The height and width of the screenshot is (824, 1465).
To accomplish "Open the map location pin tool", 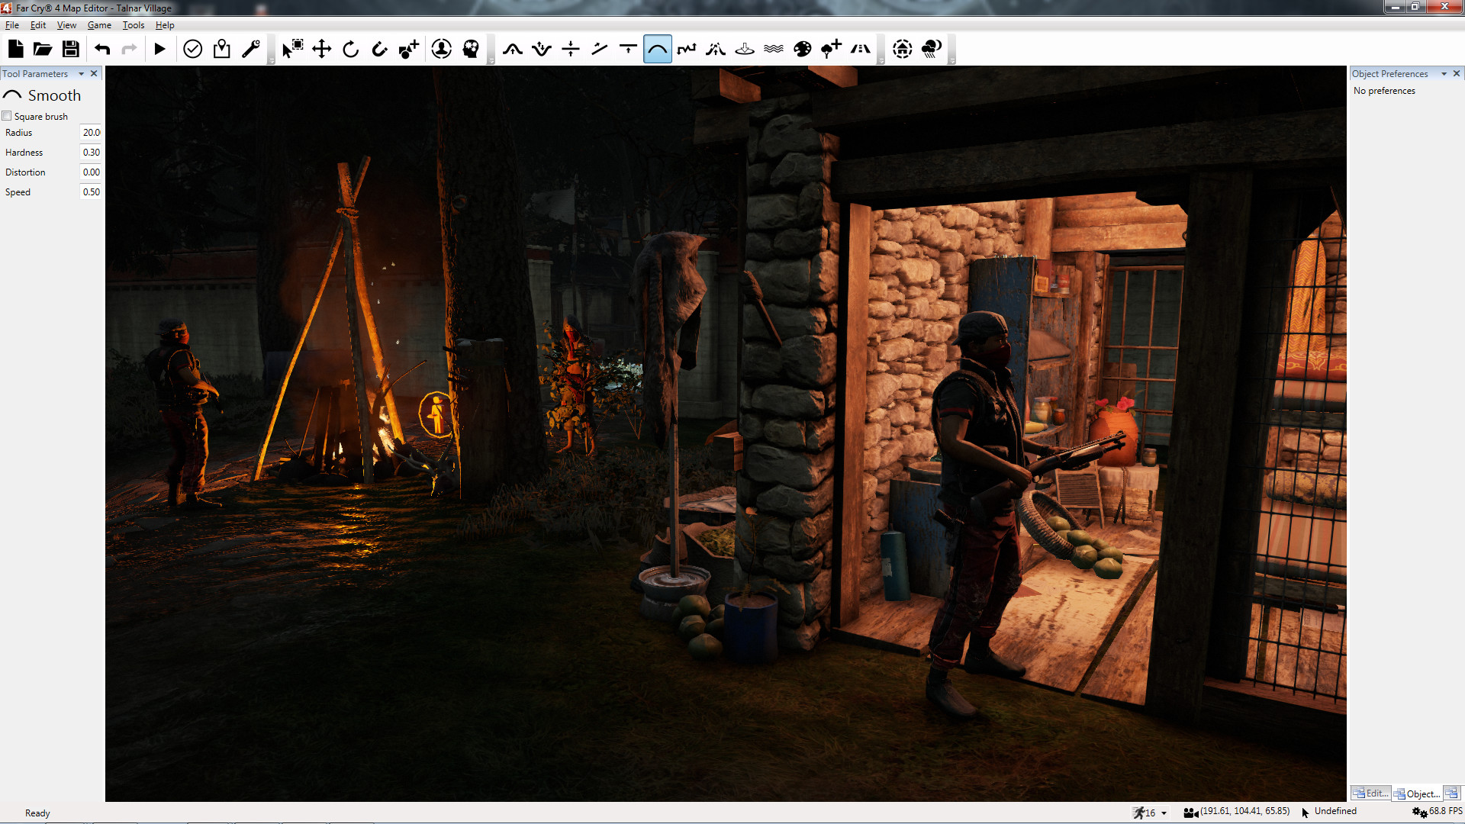I will (x=222, y=49).
